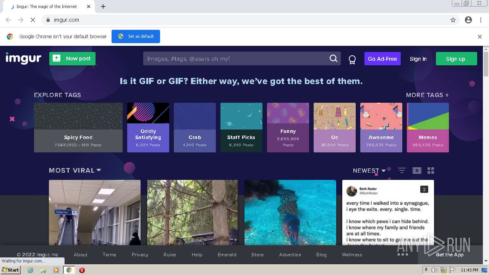Image resolution: width=489 pixels, height=275 pixels.
Task: Click the Blog footer link
Action: coord(321,254)
